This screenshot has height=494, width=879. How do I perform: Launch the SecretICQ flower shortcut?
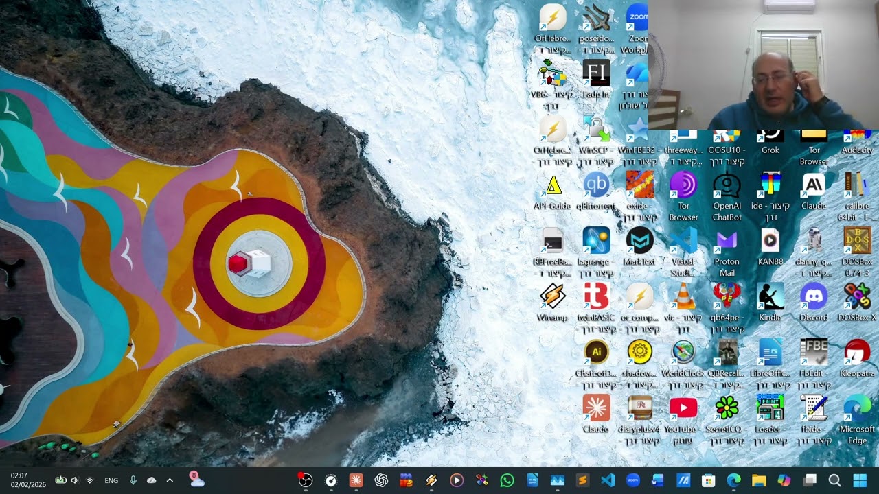727,408
